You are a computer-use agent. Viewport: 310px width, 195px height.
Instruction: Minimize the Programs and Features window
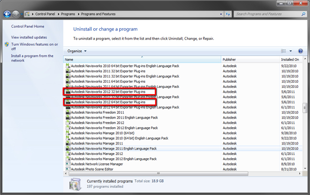(281, 3)
